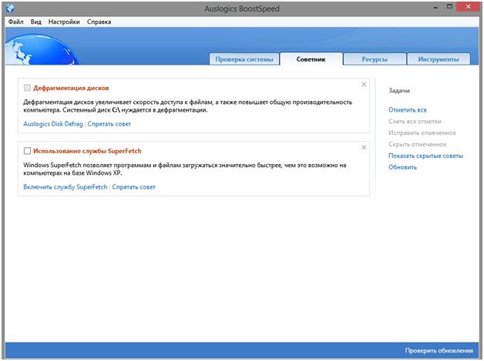The height and width of the screenshot is (361, 484).
Task: Close the SuperFetch advice card
Action: point(364,147)
